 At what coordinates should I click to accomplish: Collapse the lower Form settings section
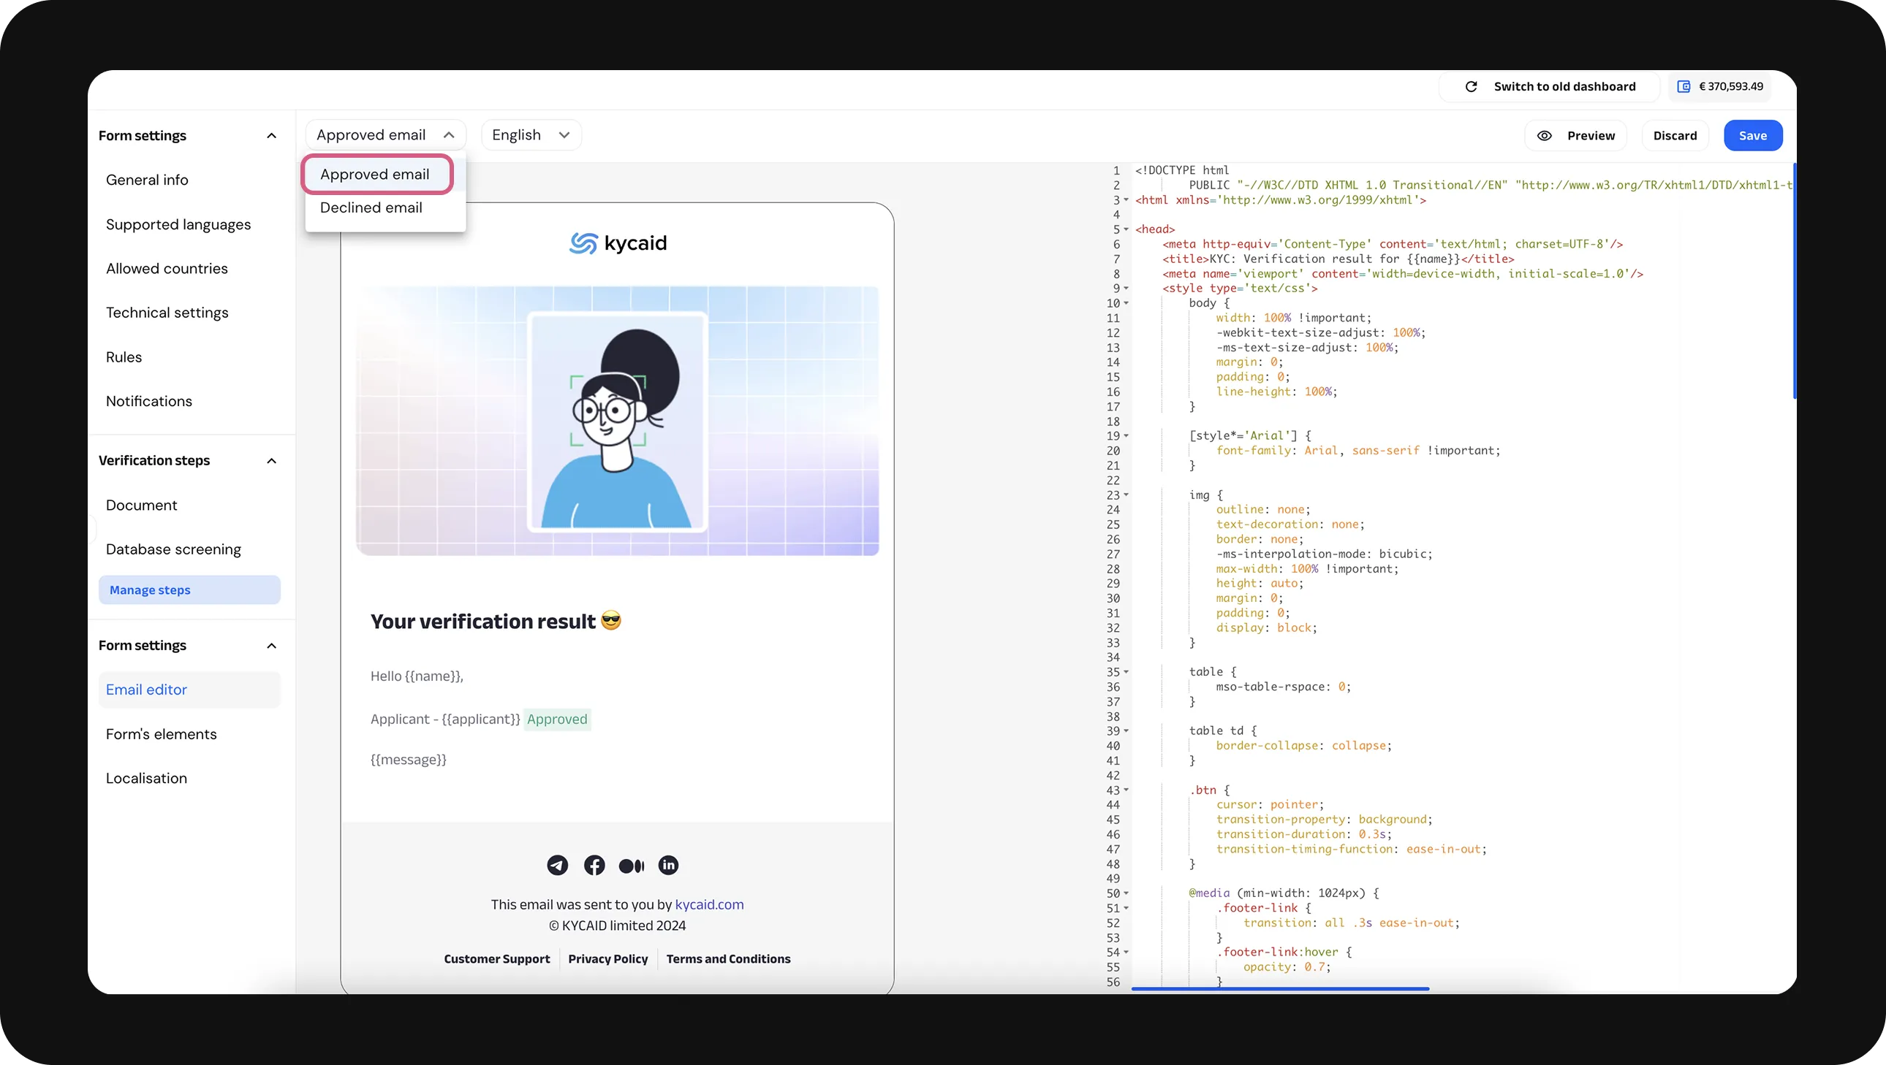click(271, 646)
